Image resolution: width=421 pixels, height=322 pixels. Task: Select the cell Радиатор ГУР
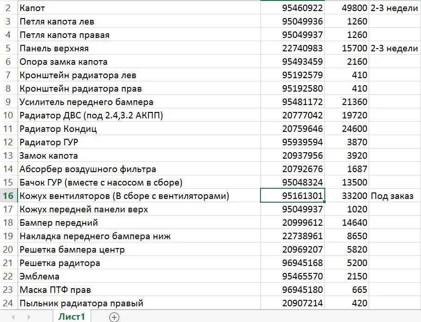coord(139,142)
